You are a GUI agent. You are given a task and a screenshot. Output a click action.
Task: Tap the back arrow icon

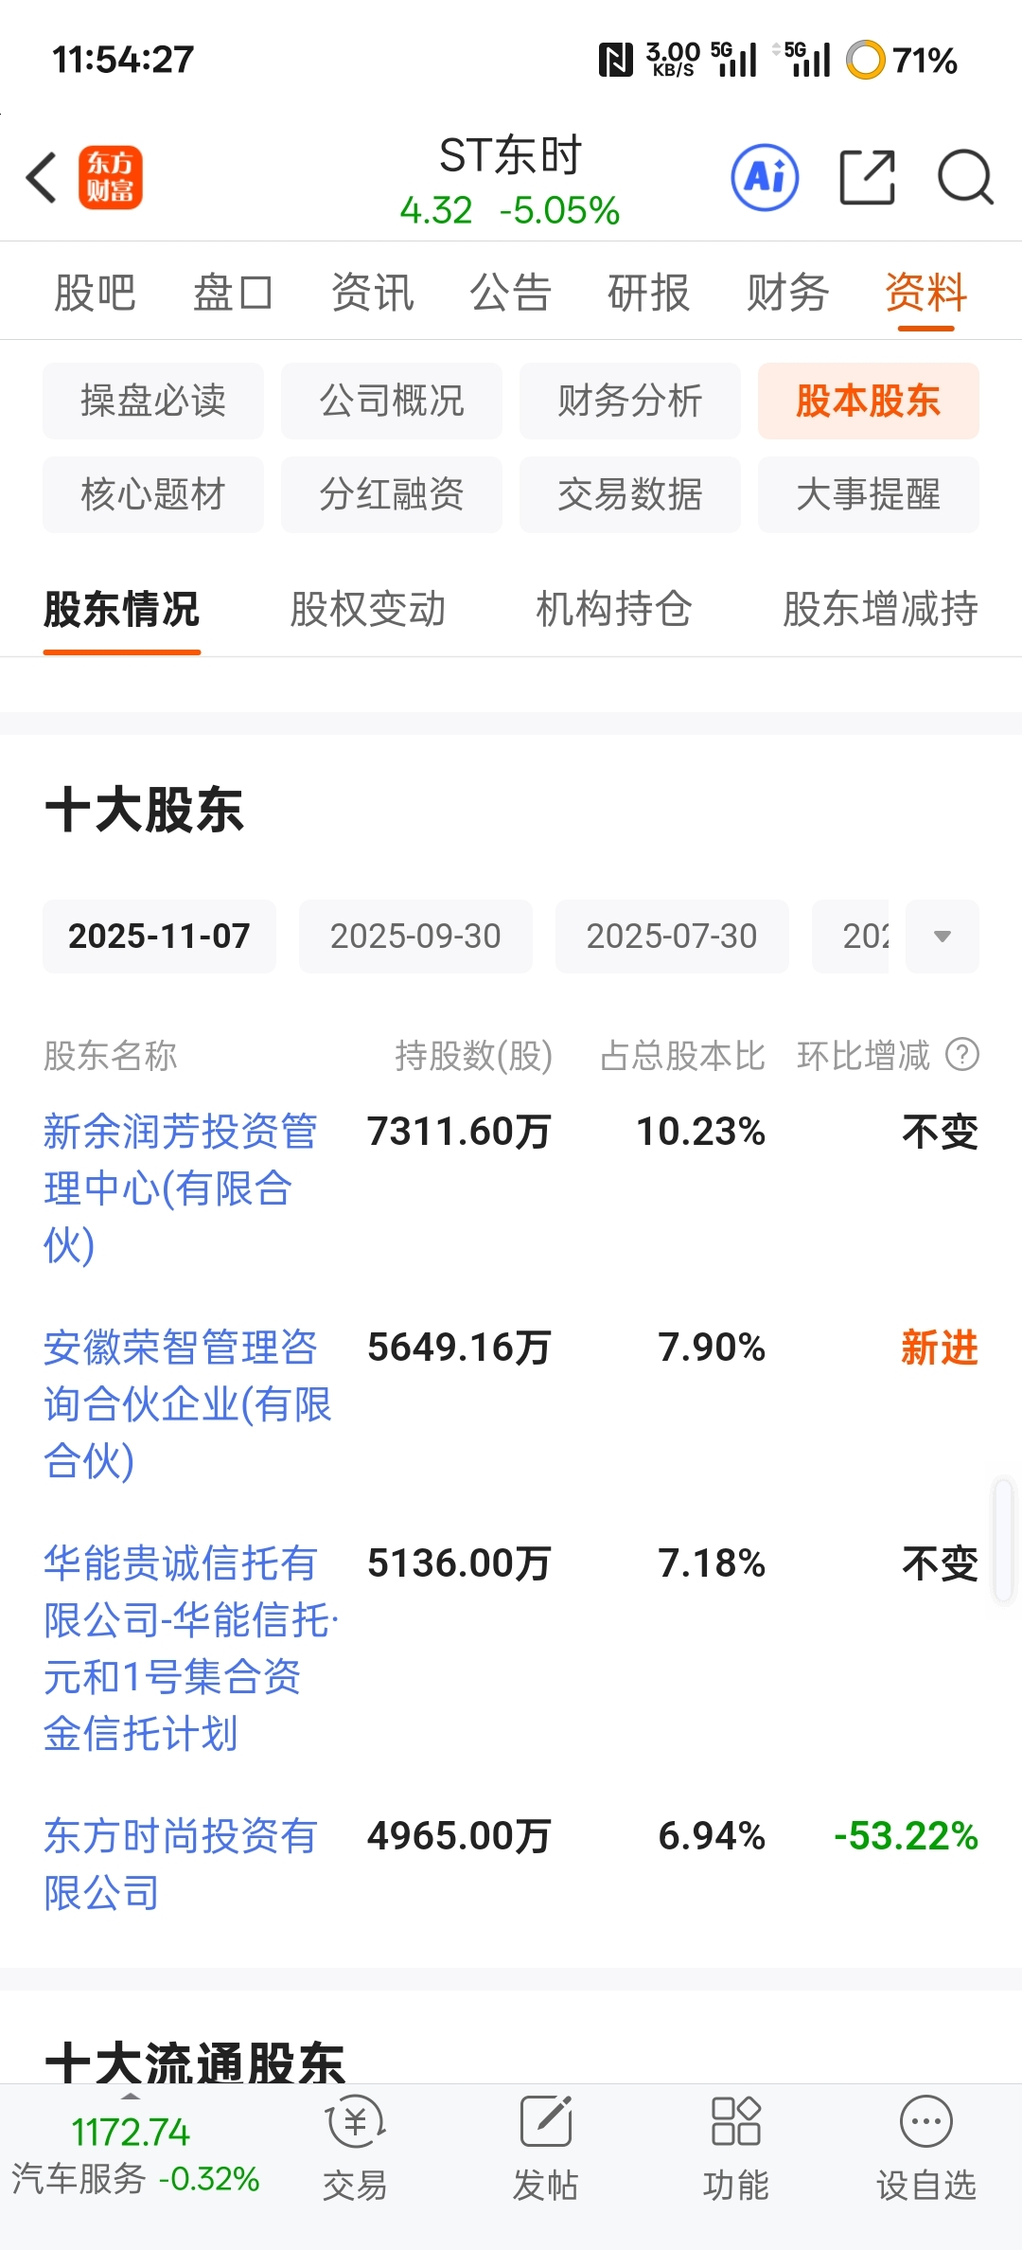42,177
